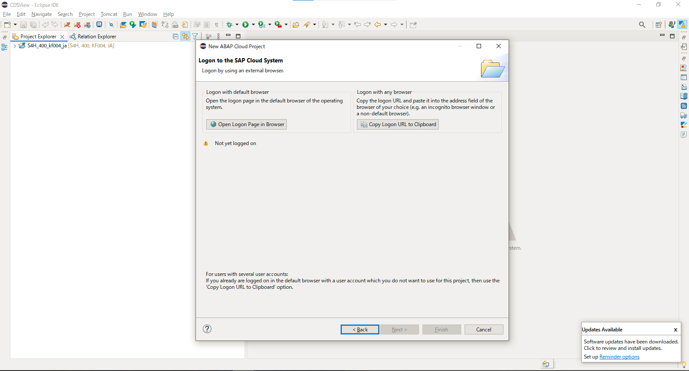
Task: Open the Coverage run dropdown arrow
Action: click(270, 25)
